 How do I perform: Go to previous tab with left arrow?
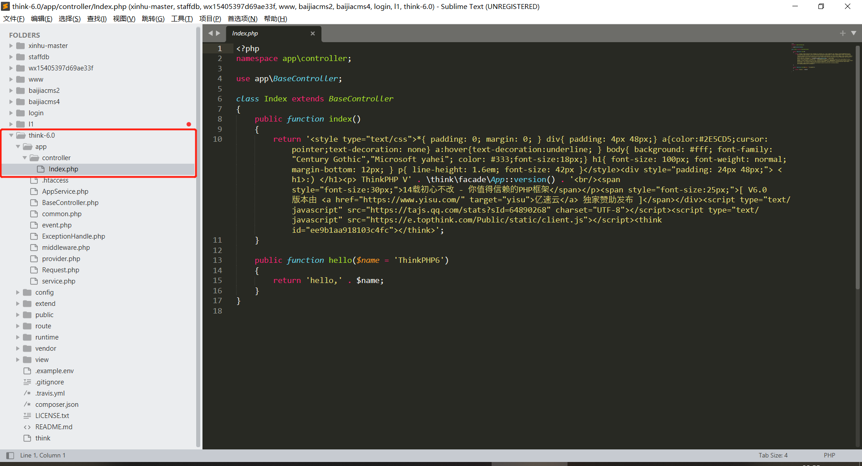(x=210, y=33)
